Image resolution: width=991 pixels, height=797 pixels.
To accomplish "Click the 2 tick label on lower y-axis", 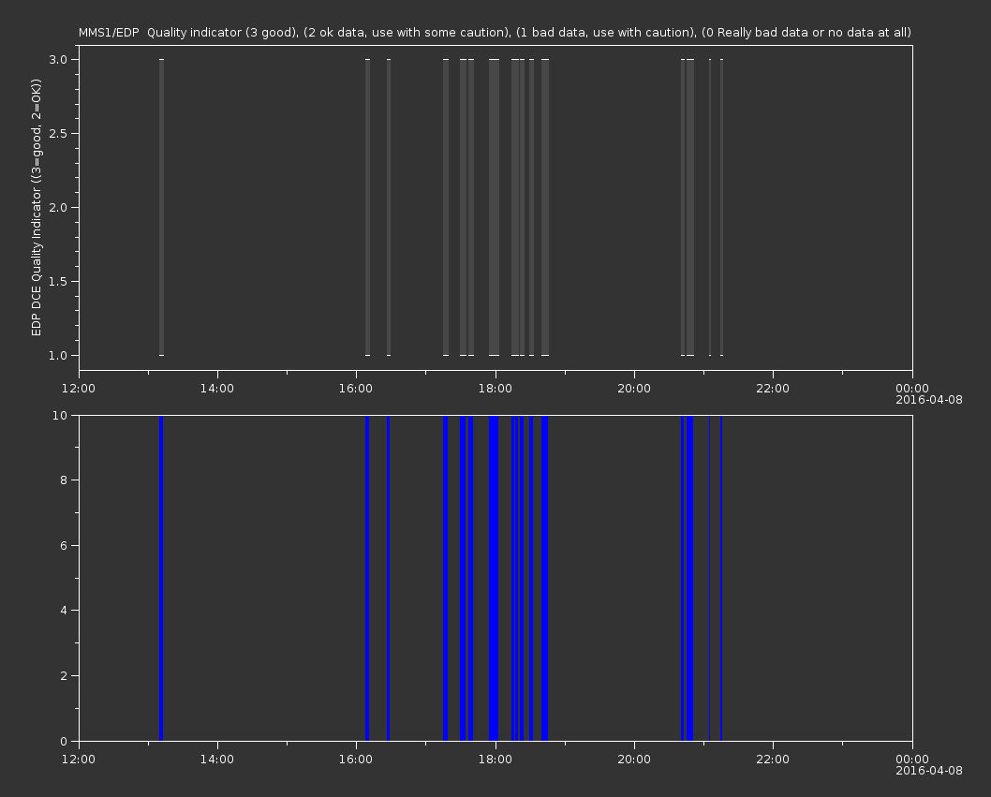I will click(x=65, y=675).
